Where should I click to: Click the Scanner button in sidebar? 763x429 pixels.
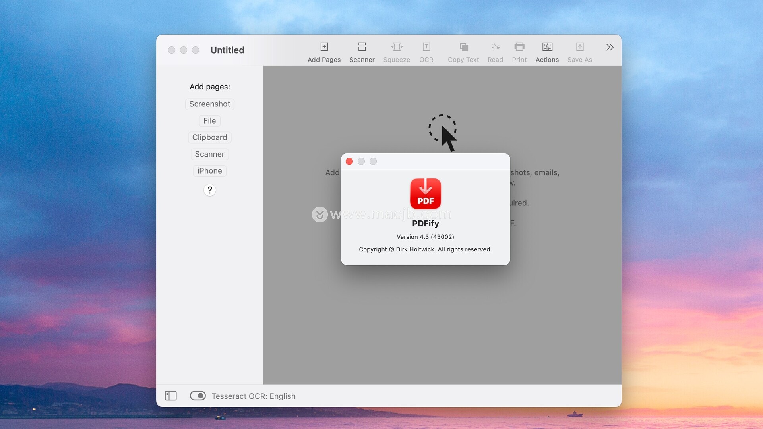pyautogui.click(x=209, y=154)
